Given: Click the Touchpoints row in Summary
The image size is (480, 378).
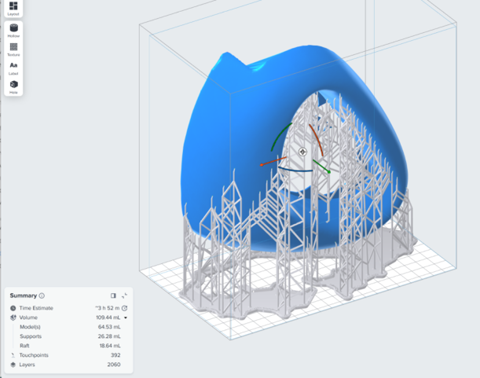Looking at the screenshot, I should 67,355.
